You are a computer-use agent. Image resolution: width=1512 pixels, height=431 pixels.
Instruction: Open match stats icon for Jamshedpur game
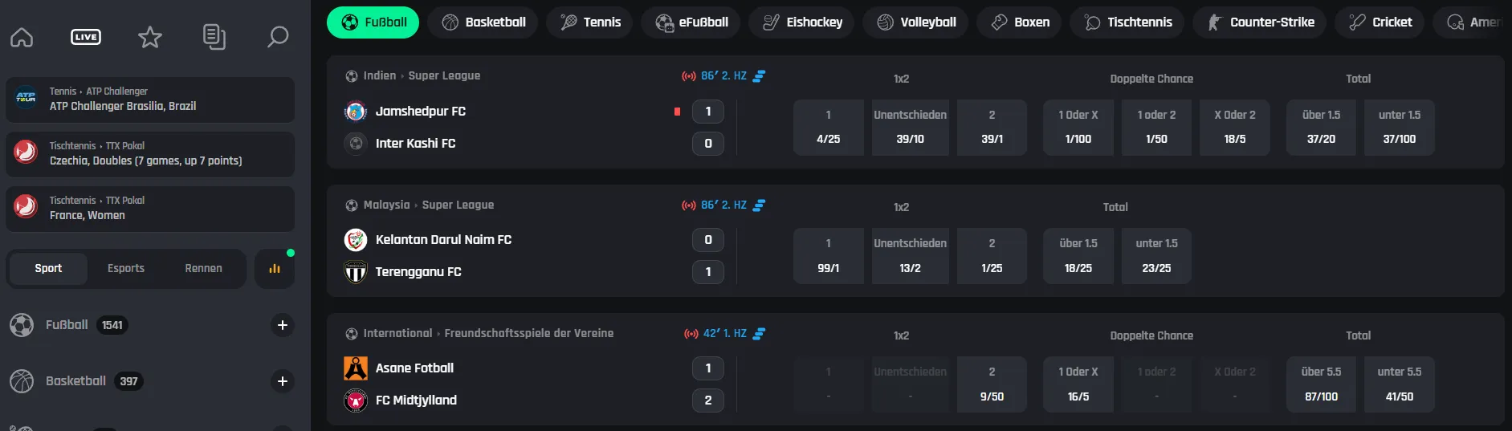click(759, 76)
